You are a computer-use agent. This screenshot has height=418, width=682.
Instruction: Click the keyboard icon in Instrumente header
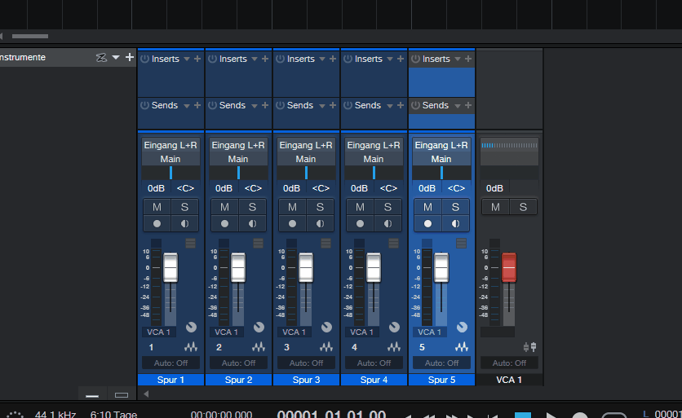101,57
